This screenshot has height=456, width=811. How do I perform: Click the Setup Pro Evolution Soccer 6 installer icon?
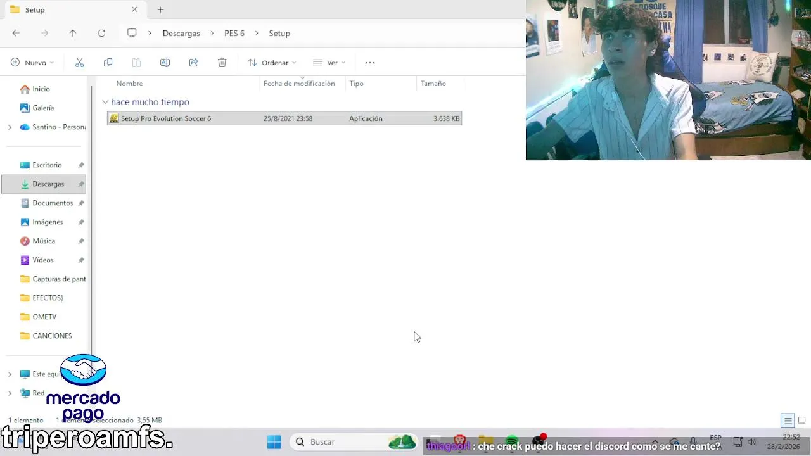coord(114,118)
